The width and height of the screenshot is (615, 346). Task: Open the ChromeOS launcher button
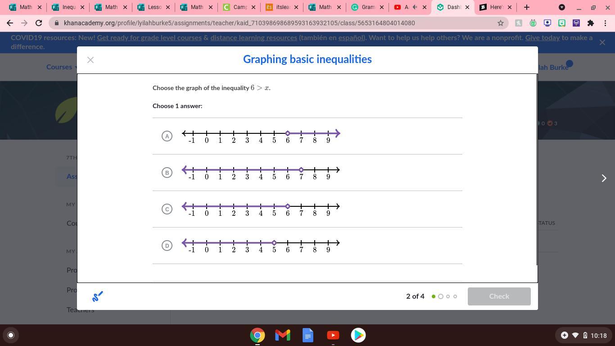click(x=11, y=335)
